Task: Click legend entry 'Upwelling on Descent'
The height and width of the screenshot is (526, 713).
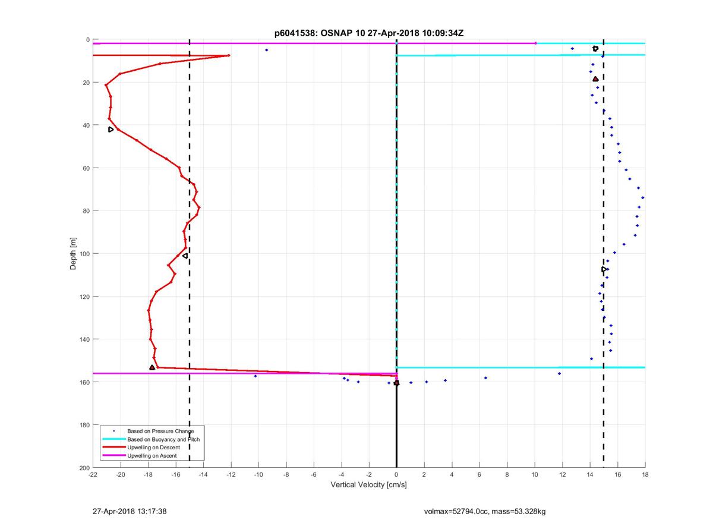Action: point(154,447)
